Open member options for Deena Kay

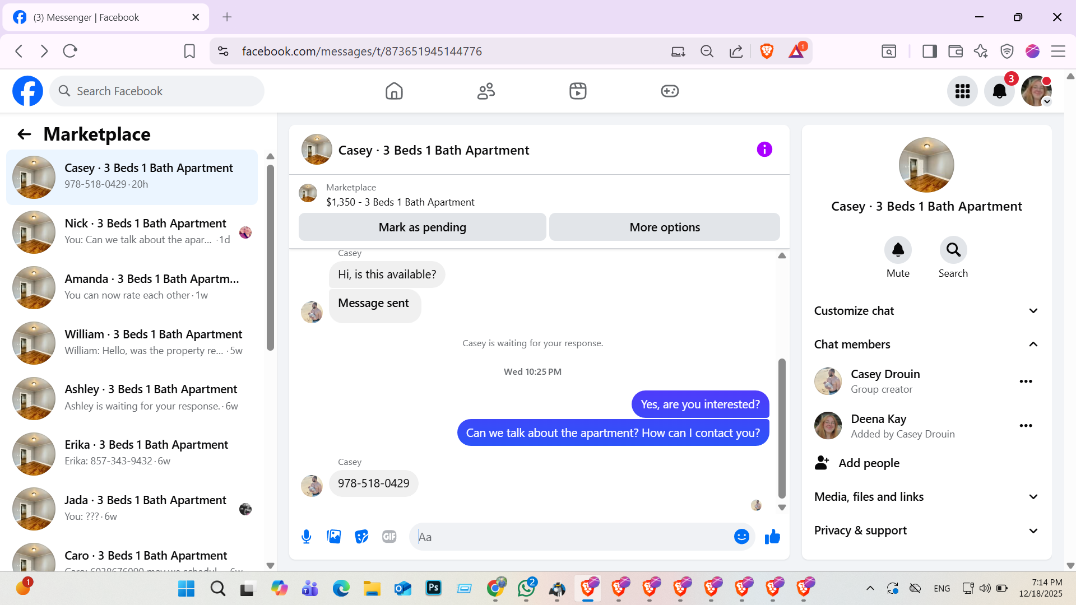tap(1026, 426)
